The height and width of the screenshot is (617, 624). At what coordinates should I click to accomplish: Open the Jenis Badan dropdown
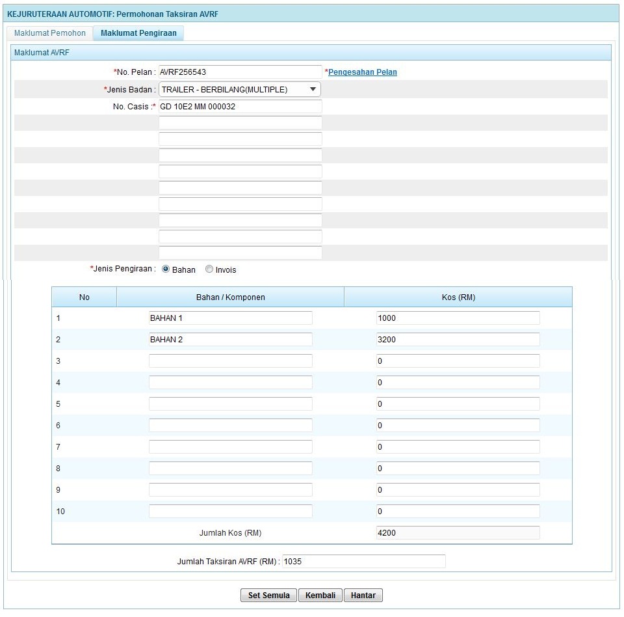(240, 89)
